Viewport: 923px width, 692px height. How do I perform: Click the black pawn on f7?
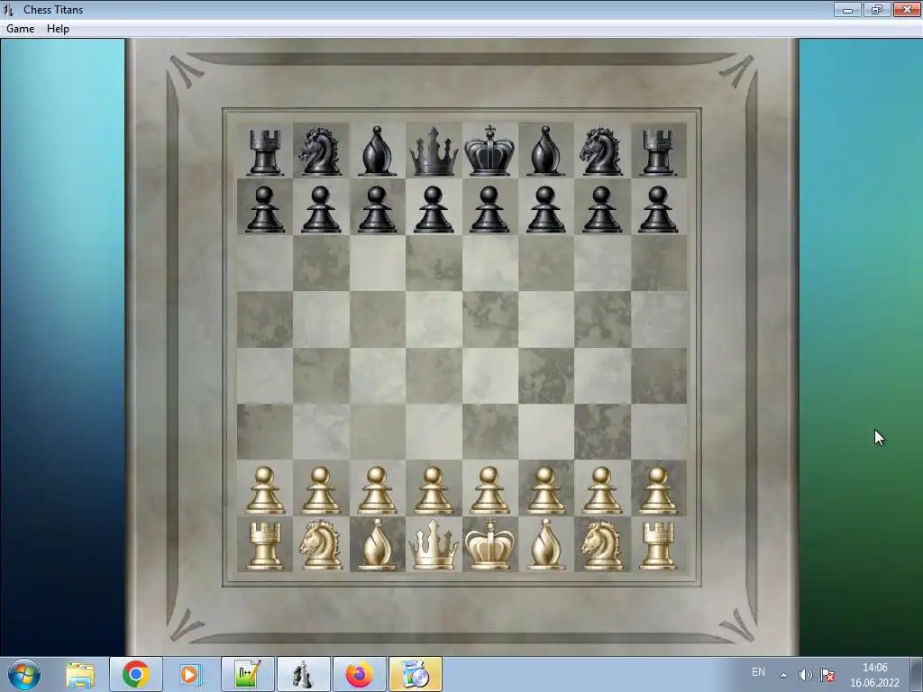tap(545, 209)
